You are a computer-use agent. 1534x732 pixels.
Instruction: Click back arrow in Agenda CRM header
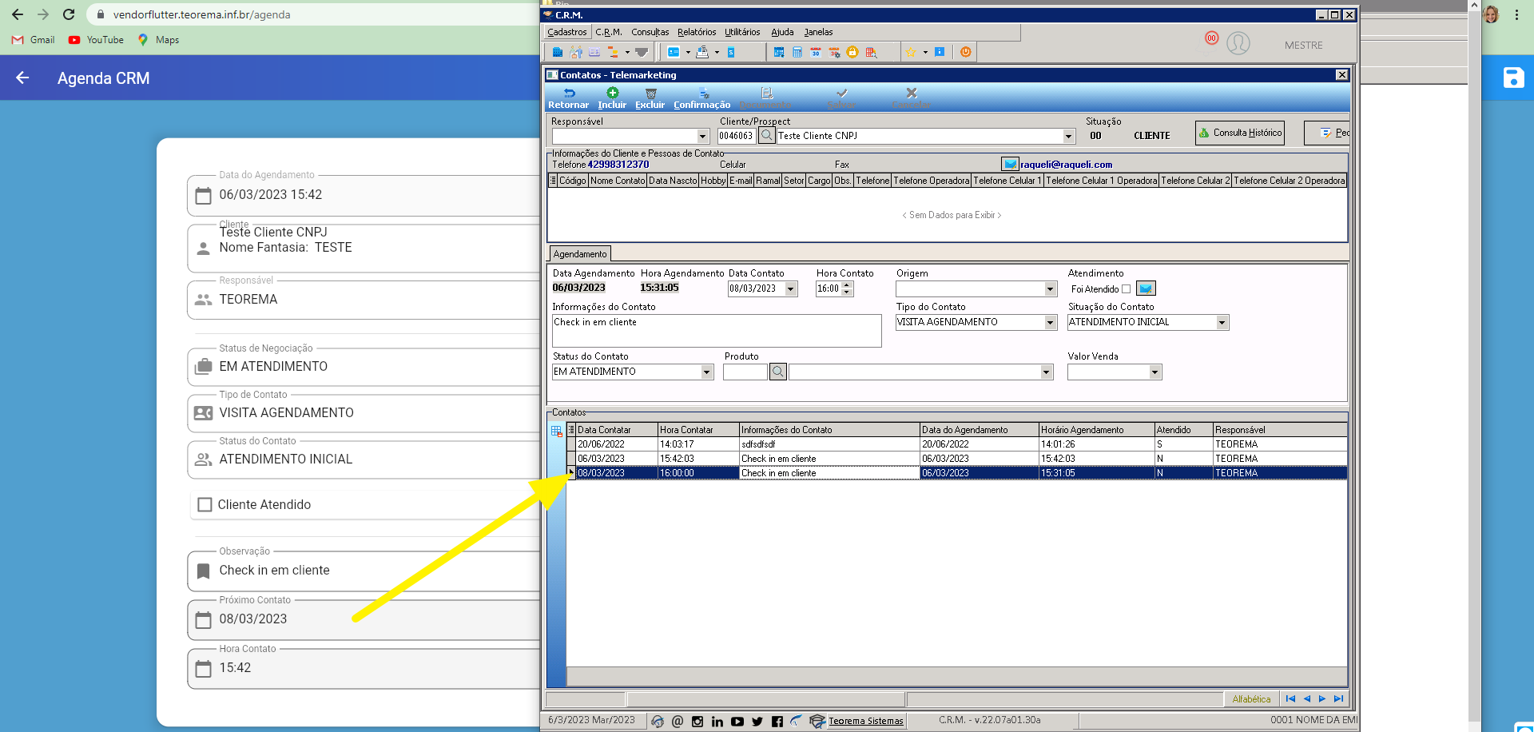point(22,78)
